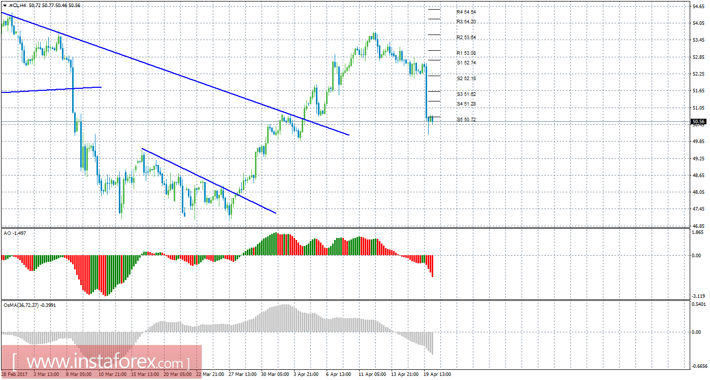Click the 51.65 price axis label
Screen dimensions: 710x380
[x=698, y=90]
